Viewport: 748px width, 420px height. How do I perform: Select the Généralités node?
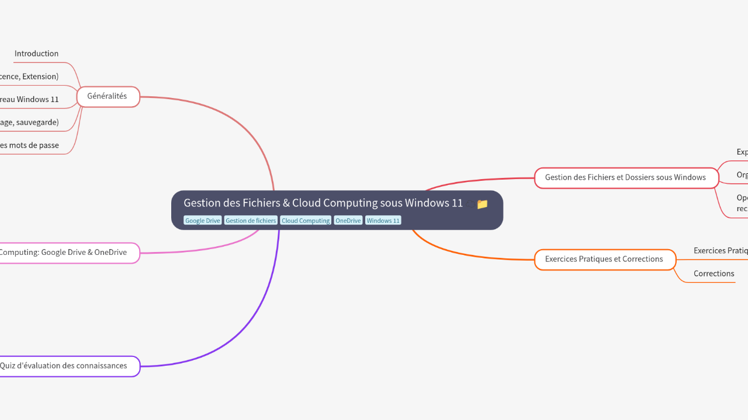108,96
